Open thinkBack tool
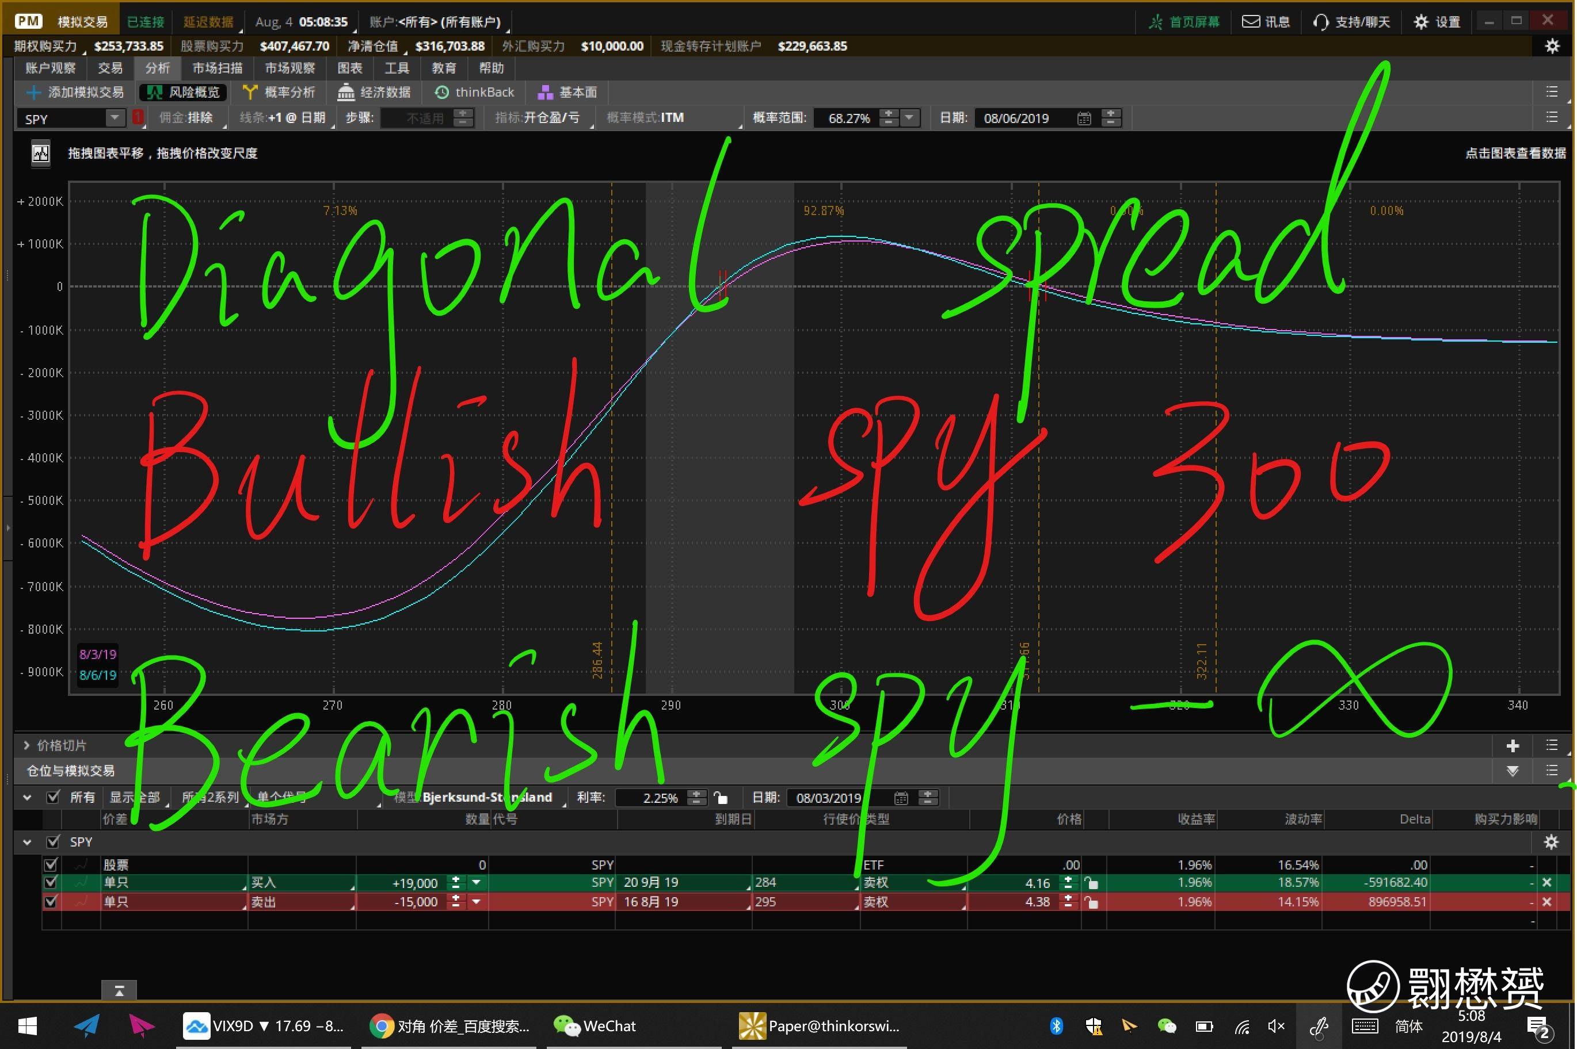Screen dimensions: 1577x1049 [475, 93]
